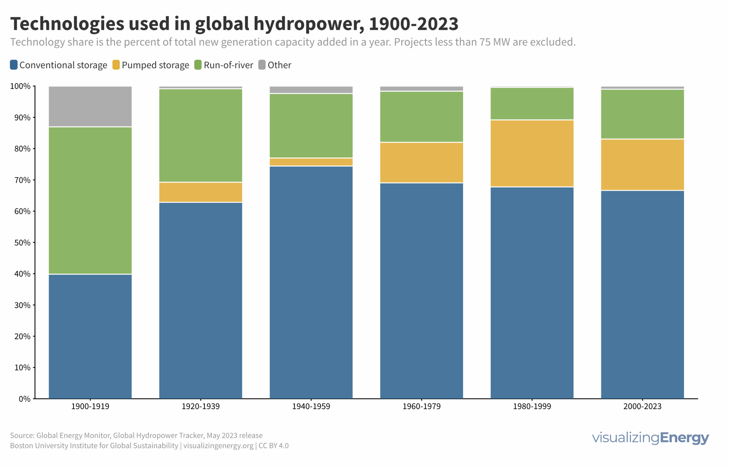
Task: Click the 2000-2023 x-axis label
Action: pos(642,407)
